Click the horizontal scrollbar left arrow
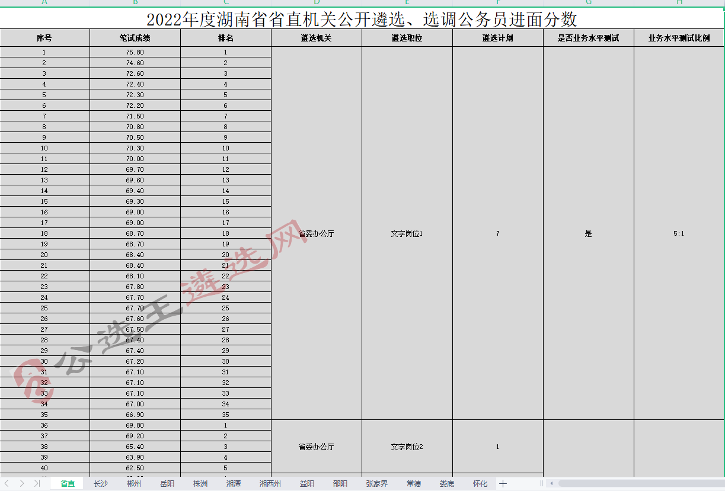 pyautogui.click(x=552, y=484)
